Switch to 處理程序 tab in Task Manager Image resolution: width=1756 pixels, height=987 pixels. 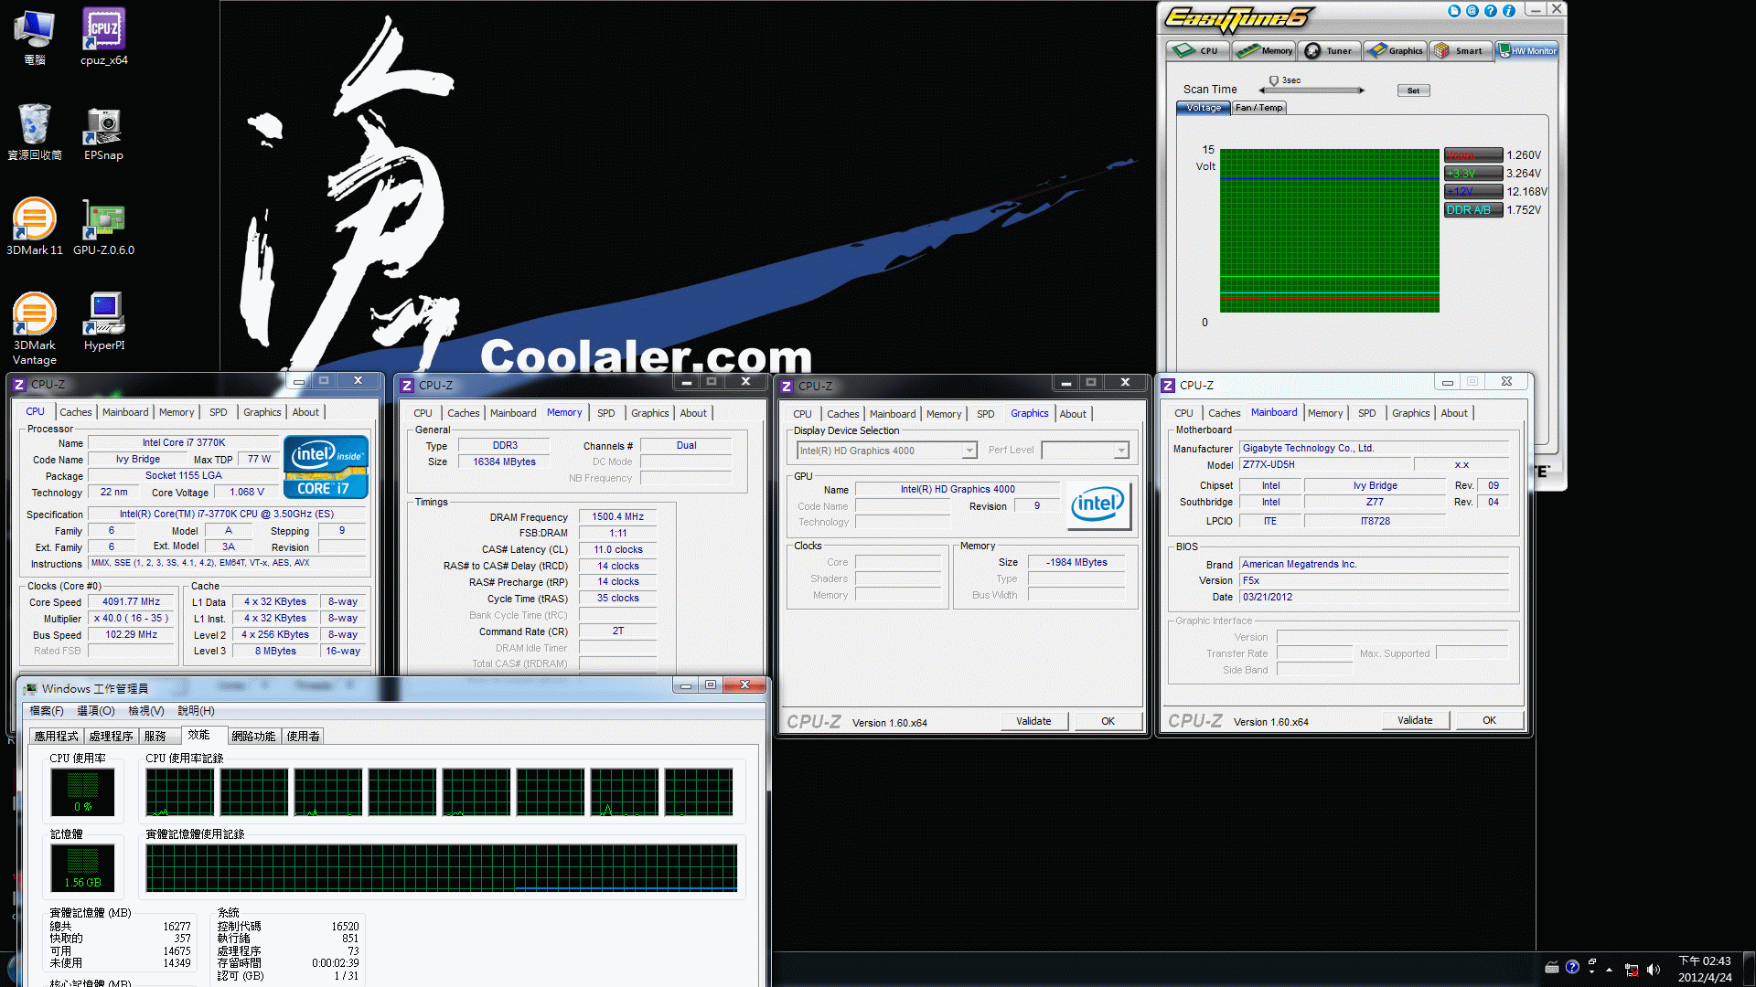click(x=112, y=736)
